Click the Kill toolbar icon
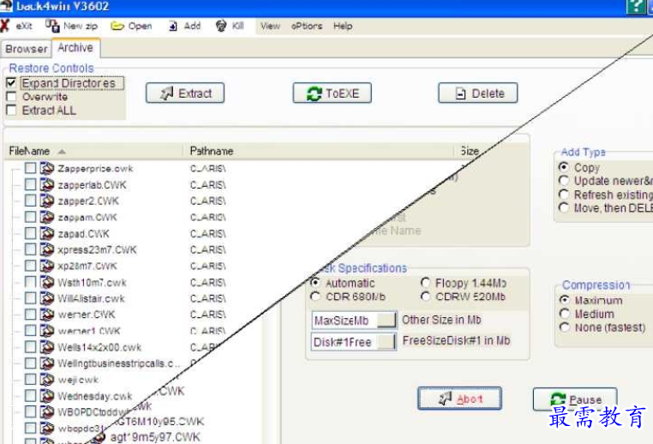Viewport: 653px width, 444px height. 221,26
